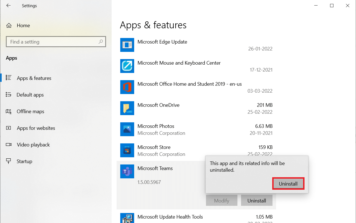Select the Microsoft Store entry name
This screenshot has height=223, width=356.
tap(154, 147)
